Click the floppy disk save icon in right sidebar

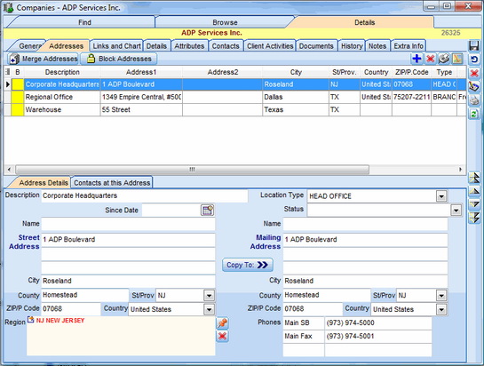point(474,45)
